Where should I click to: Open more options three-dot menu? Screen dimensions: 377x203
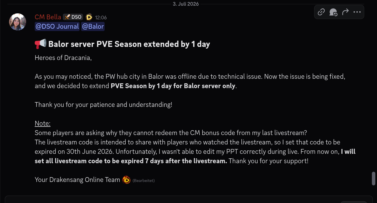tap(357, 12)
